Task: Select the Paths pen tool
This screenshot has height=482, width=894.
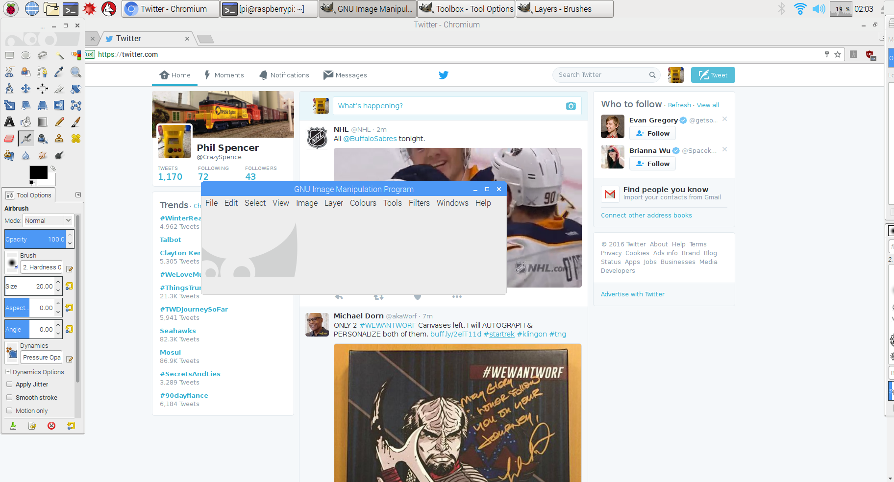Action: [x=43, y=72]
